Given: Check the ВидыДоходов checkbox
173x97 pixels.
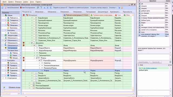Looking at the screenshot, I should click(x=34, y=18).
